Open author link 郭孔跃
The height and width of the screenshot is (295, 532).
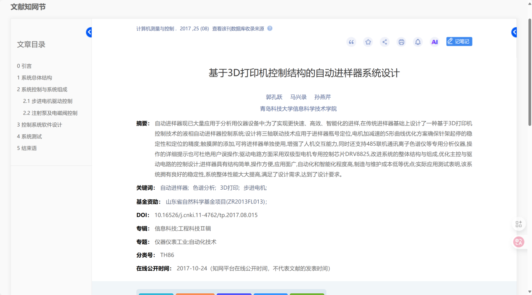pos(274,97)
